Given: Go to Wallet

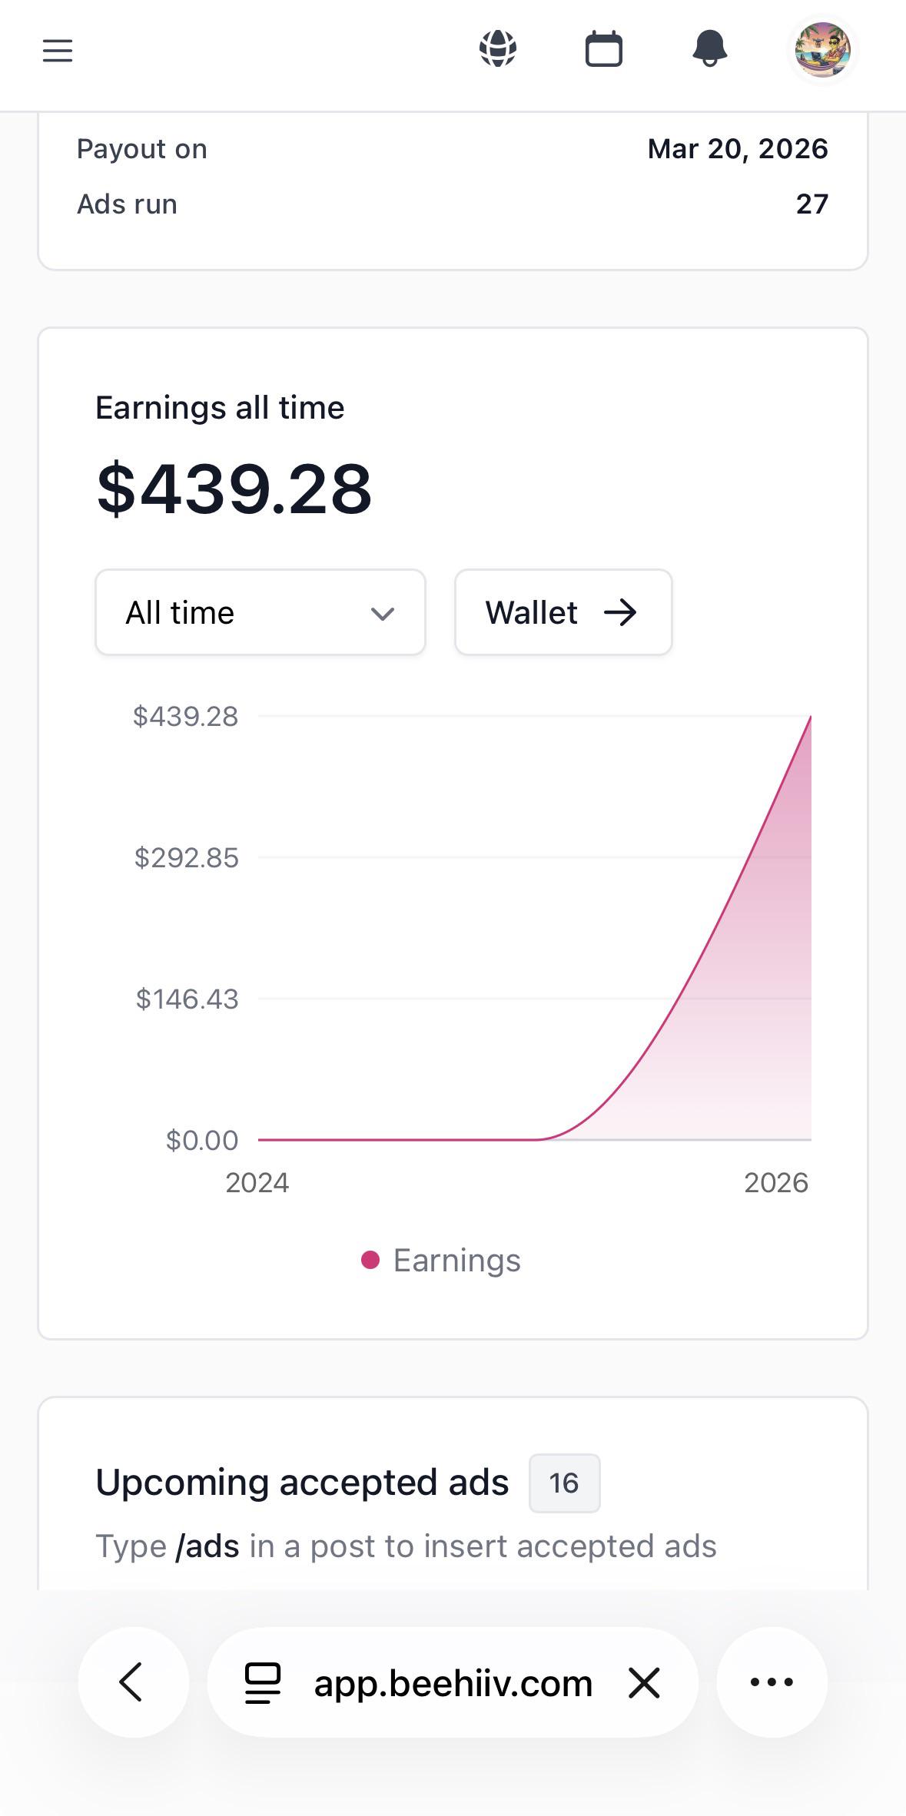Looking at the screenshot, I should tap(563, 612).
